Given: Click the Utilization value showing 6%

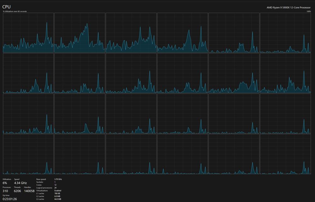Looking at the screenshot, I should [x=5, y=183].
